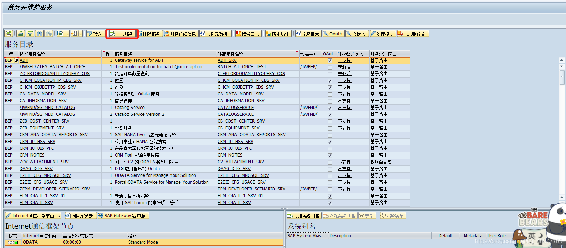Click the 删除服务 delete service button
This screenshot has height=248, width=566.
click(x=150, y=34)
